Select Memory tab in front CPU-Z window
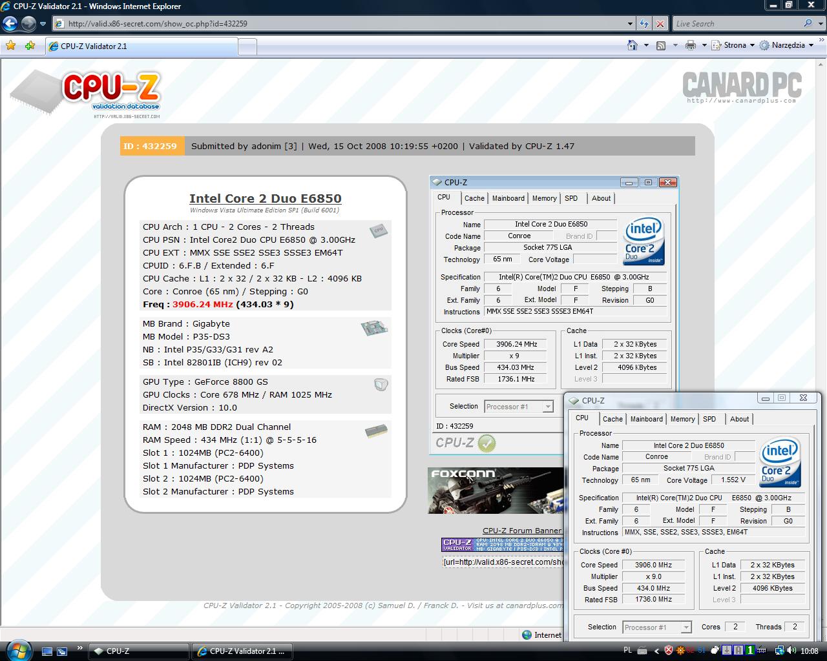827x661 pixels. click(x=682, y=419)
